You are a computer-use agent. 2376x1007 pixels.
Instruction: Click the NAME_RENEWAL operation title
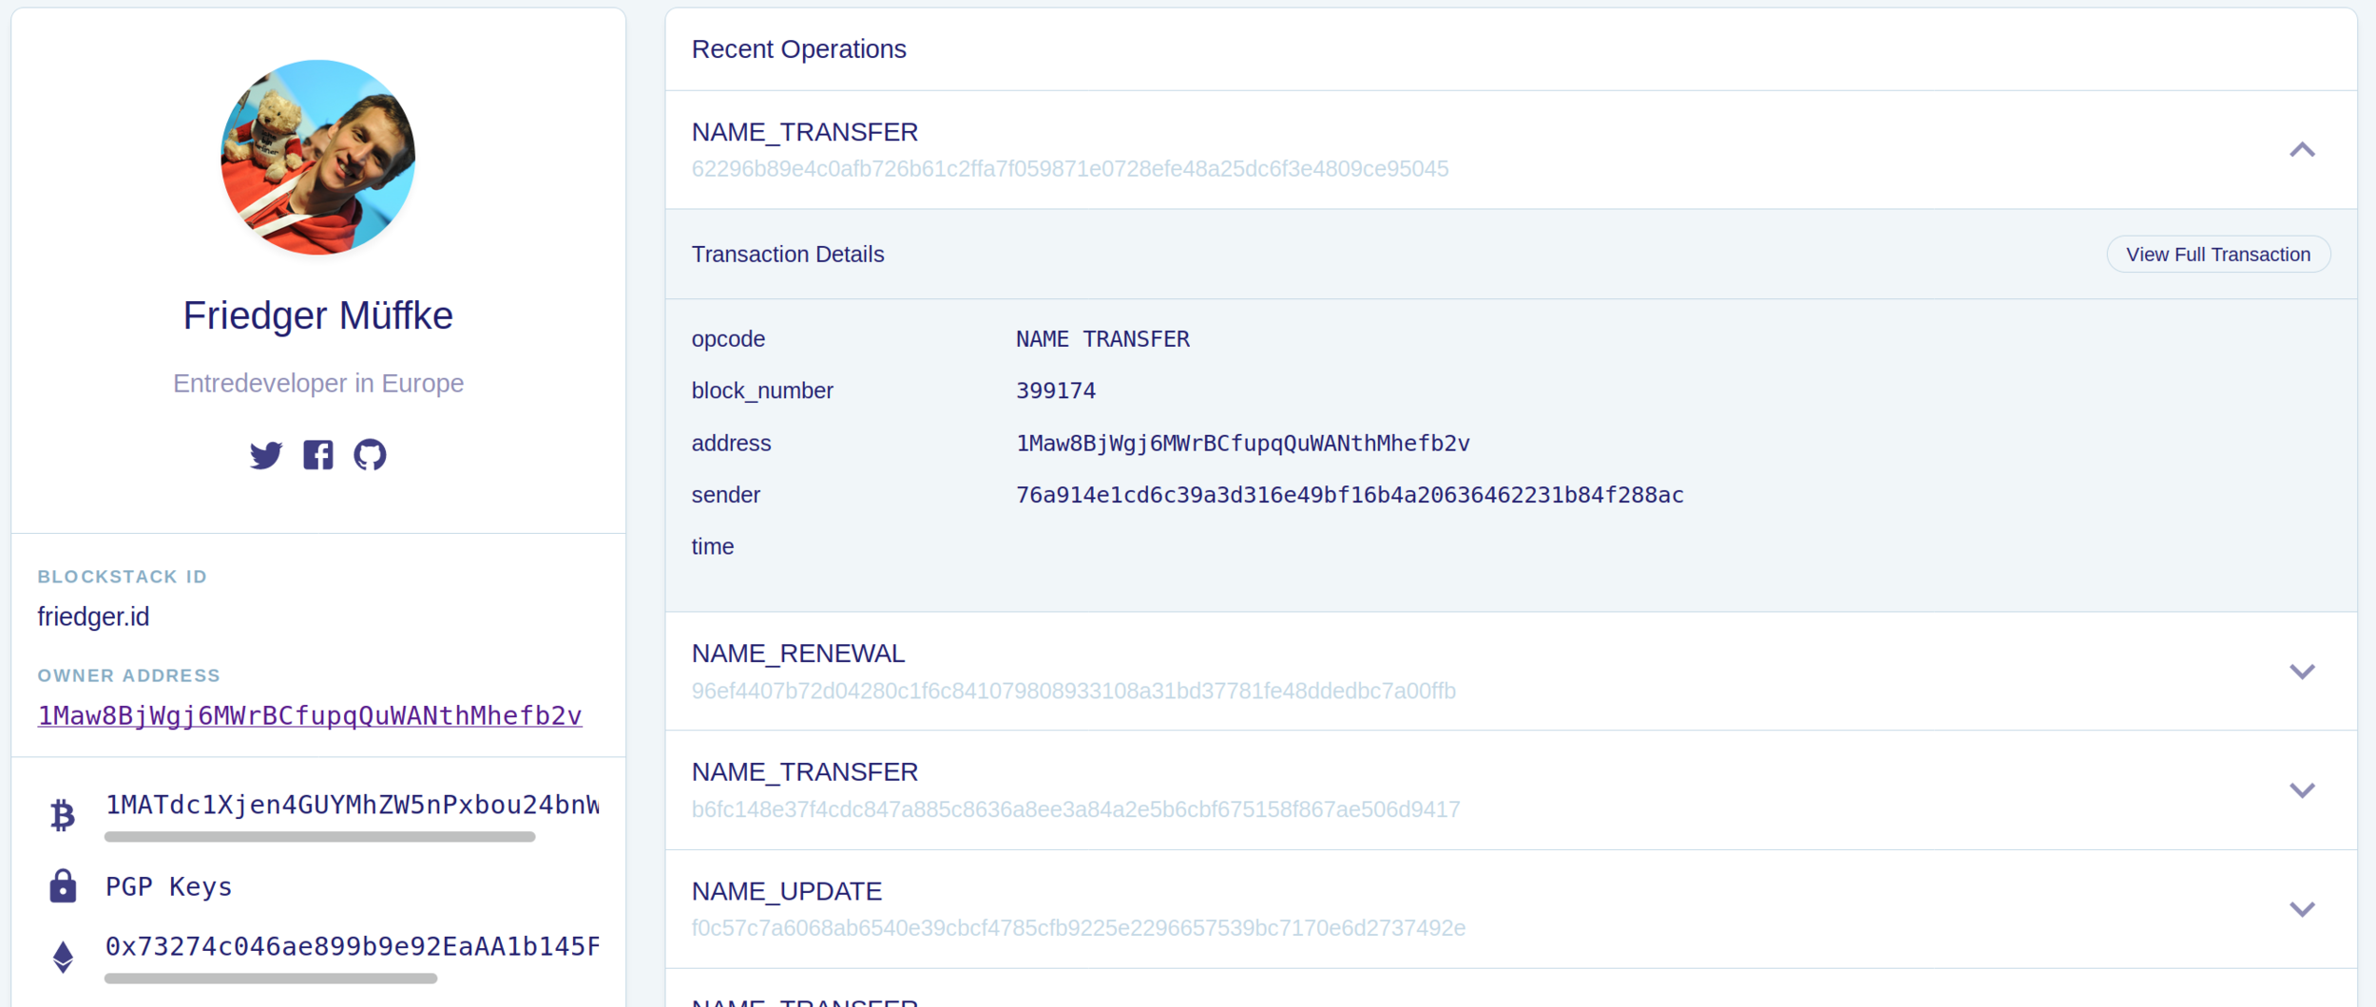point(798,654)
